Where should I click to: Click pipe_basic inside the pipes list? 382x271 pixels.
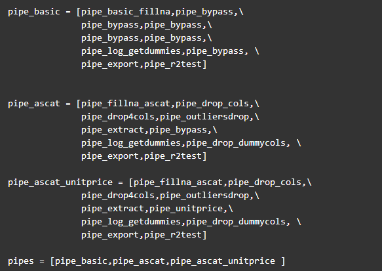(x=81, y=261)
